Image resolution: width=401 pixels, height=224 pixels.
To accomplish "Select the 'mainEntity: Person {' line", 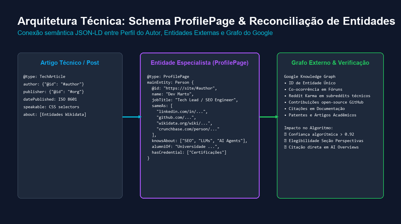I will coord(170,83).
